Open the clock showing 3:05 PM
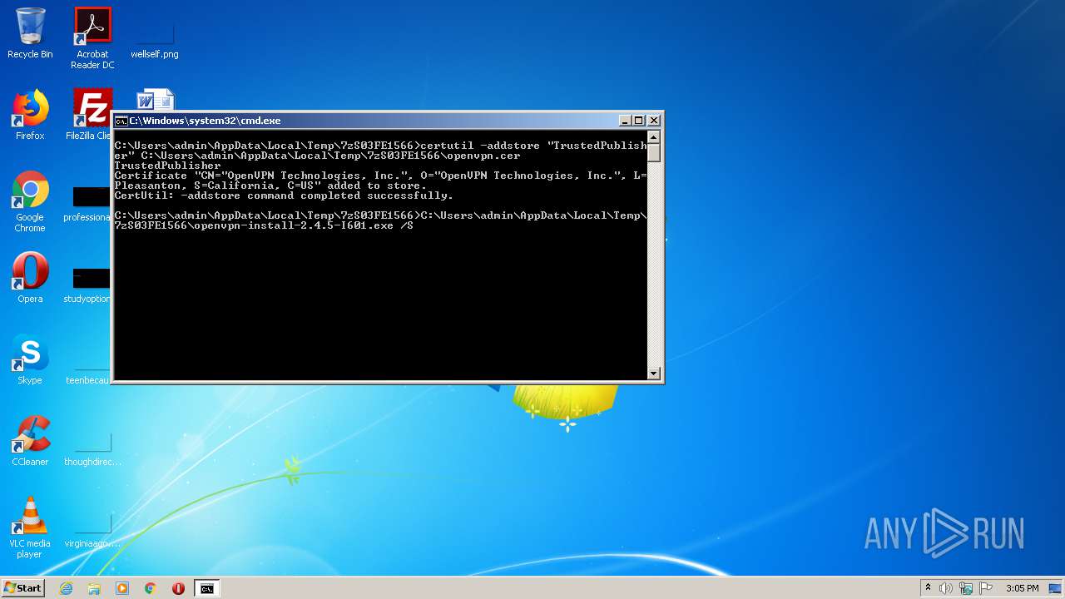 point(1022,588)
